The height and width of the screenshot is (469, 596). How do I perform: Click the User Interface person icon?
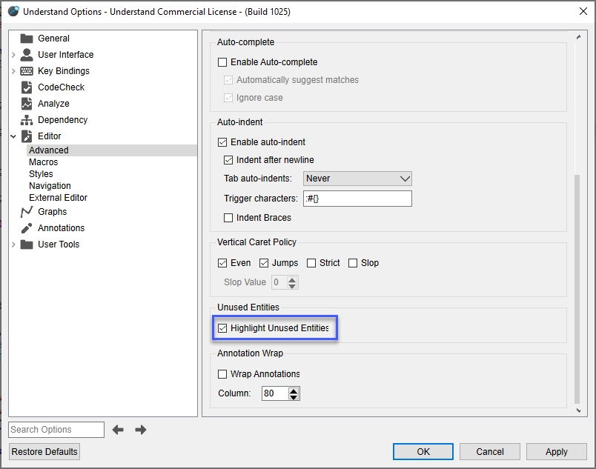[26, 55]
